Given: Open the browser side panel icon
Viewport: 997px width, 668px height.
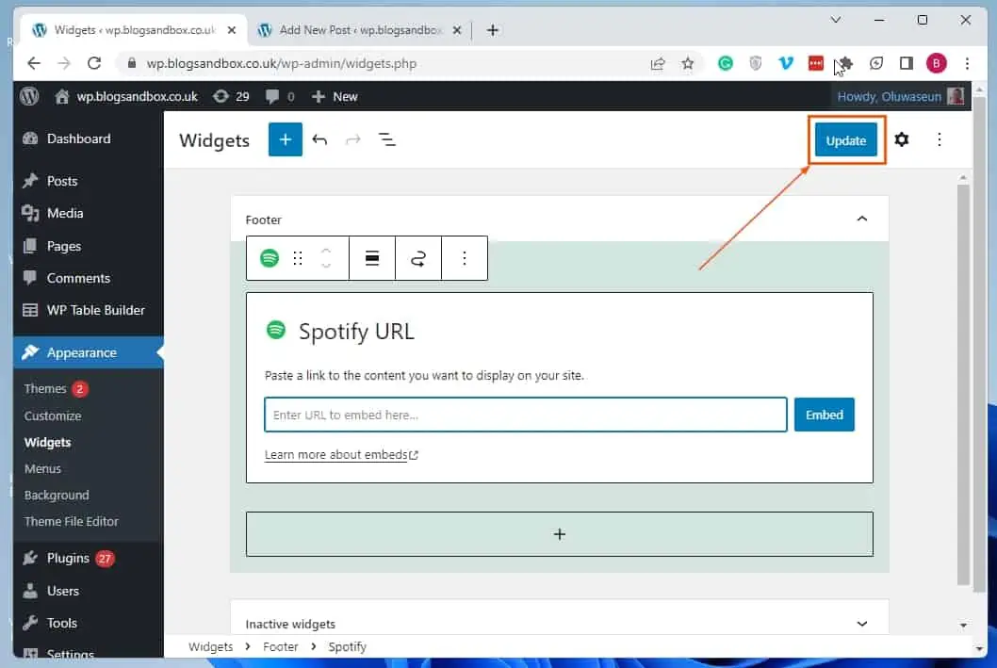Looking at the screenshot, I should [x=907, y=63].
